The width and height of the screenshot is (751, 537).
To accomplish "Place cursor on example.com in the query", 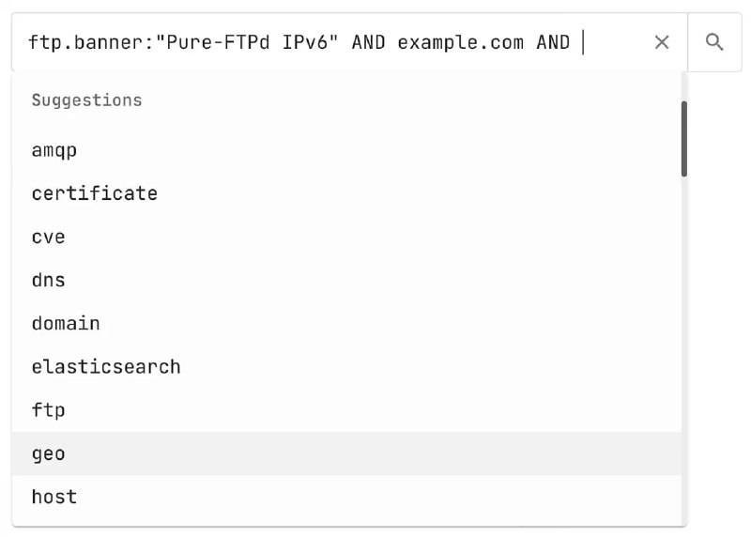I will [x=460, y=42].
